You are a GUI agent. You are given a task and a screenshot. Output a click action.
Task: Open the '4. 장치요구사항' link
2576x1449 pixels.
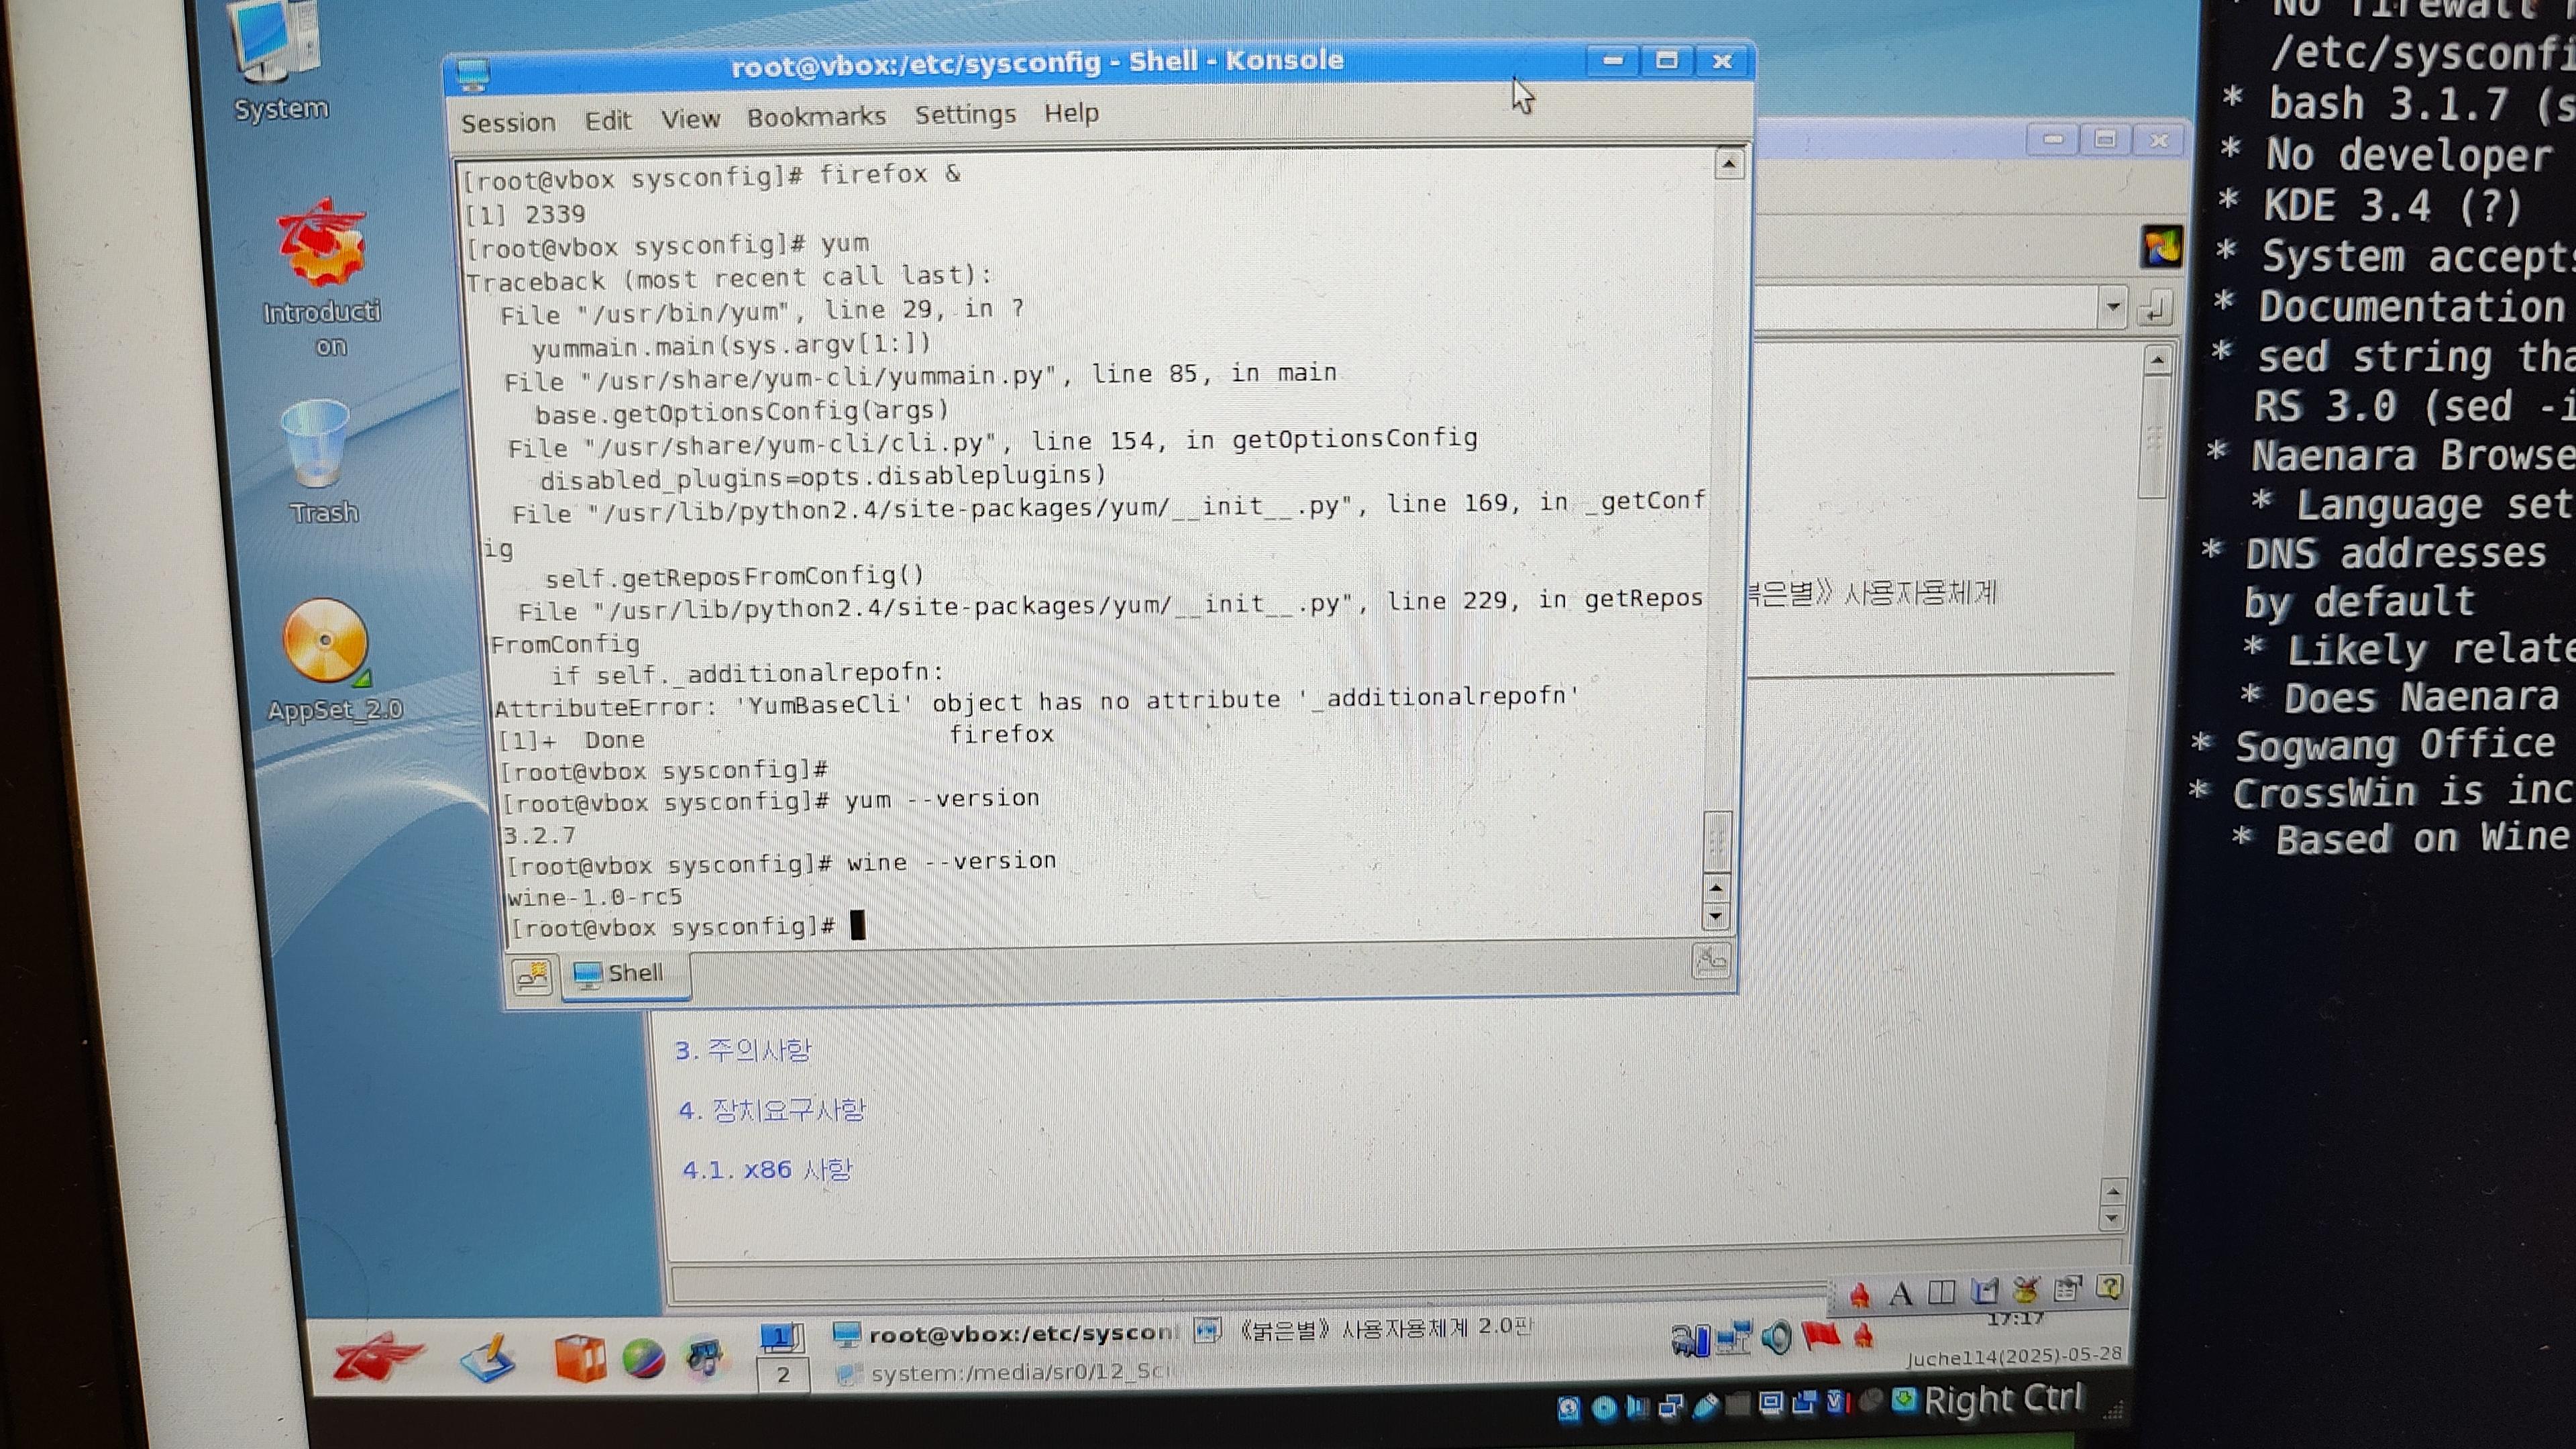point(772,1110)
